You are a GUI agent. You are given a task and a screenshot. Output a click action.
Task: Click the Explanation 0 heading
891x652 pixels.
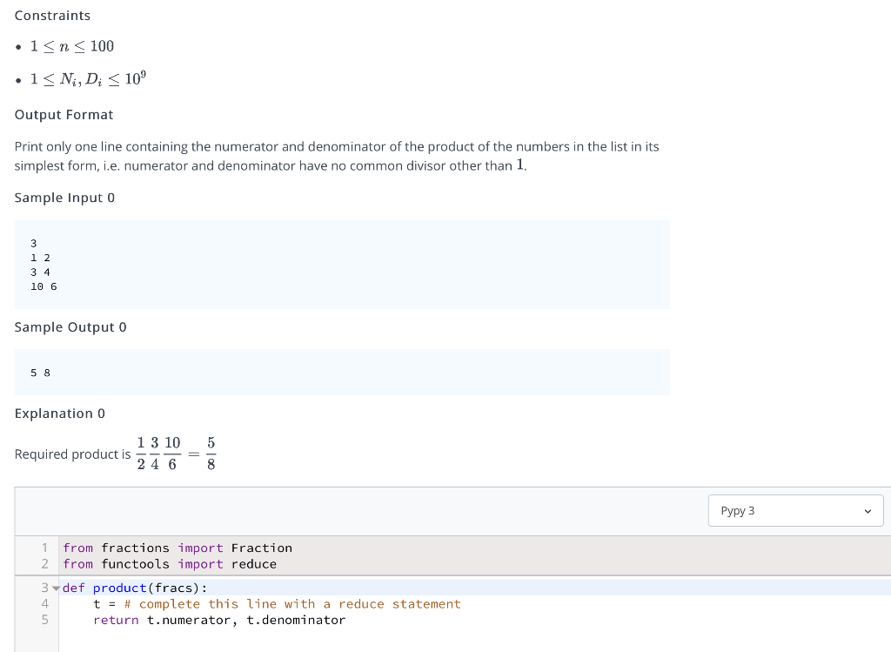coord(59,413)
